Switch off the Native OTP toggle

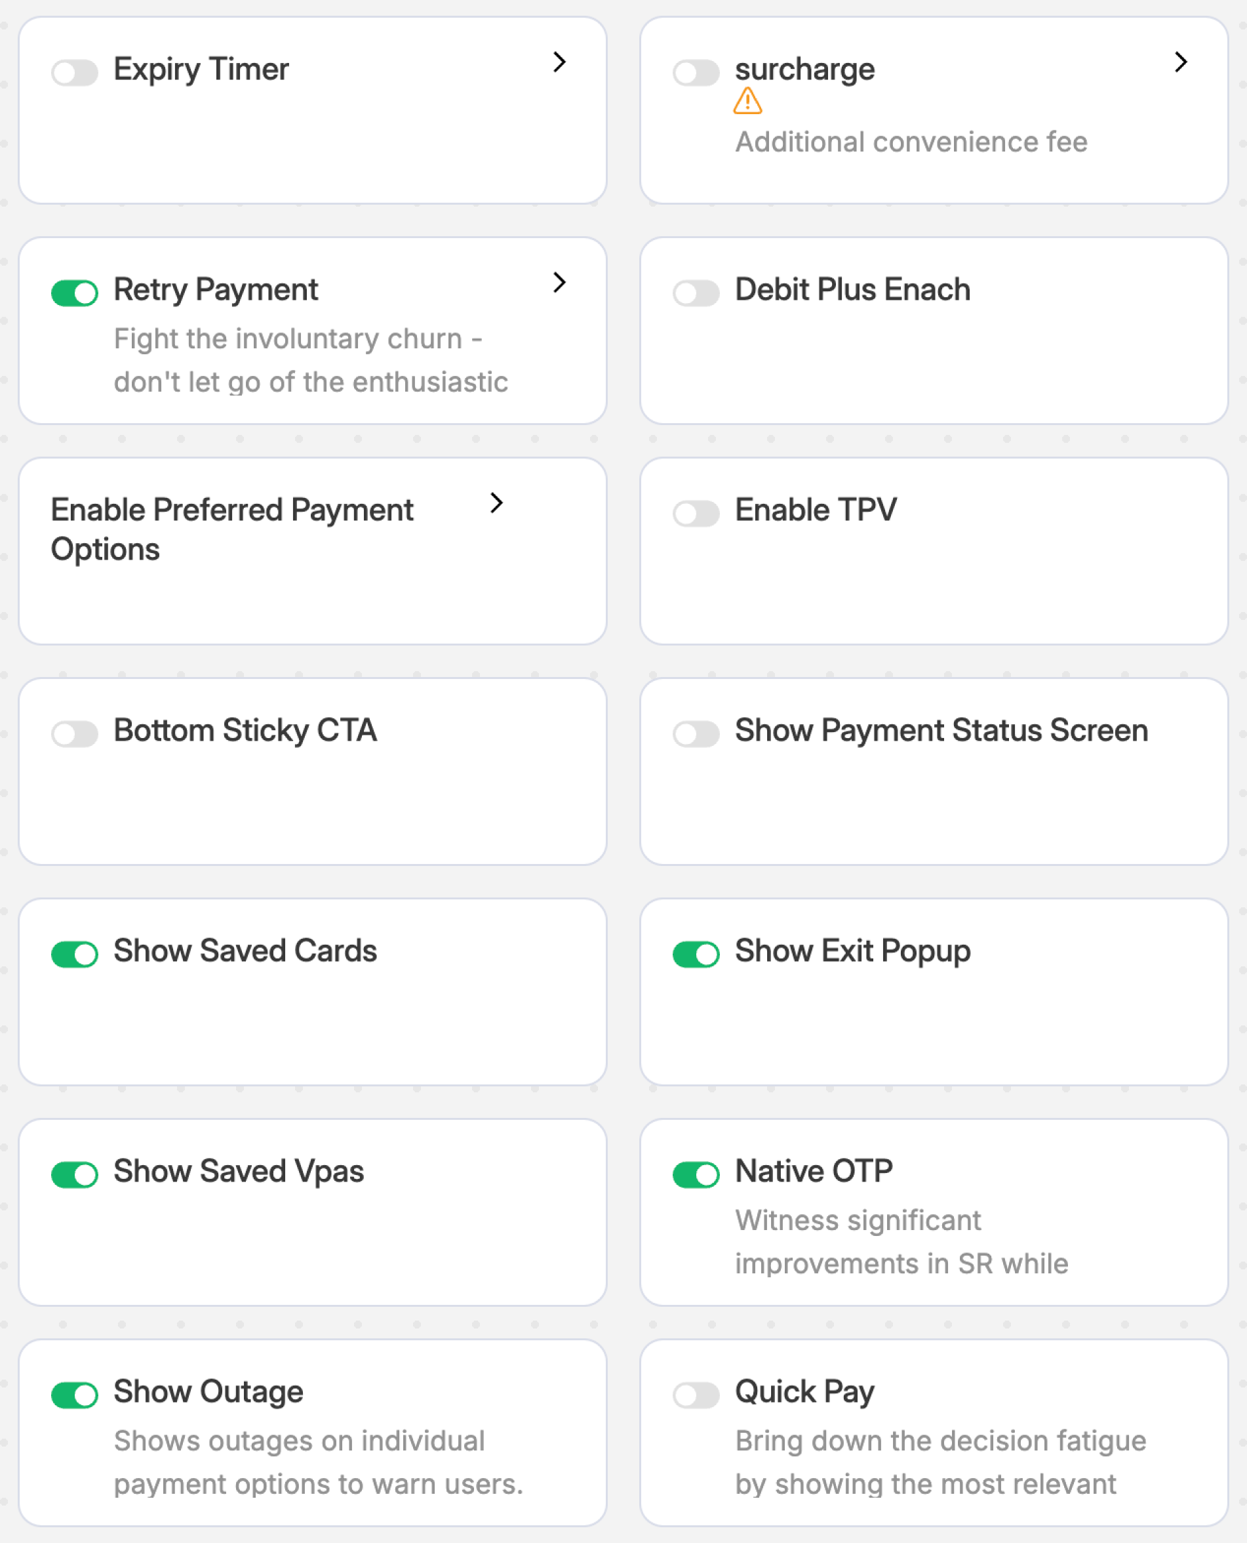pyautogui.click(x=696, y=1175)
